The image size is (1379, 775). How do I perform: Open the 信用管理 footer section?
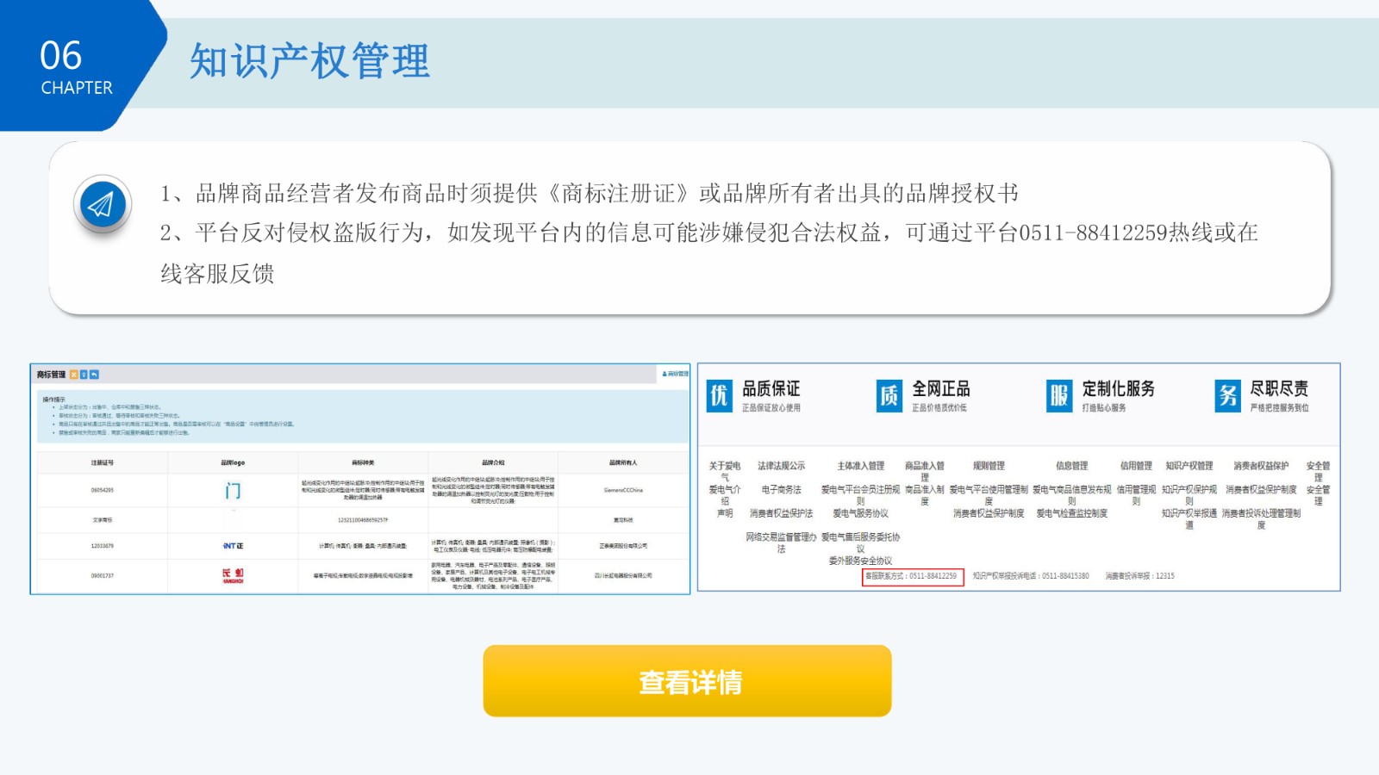(x=1137, y=466)
